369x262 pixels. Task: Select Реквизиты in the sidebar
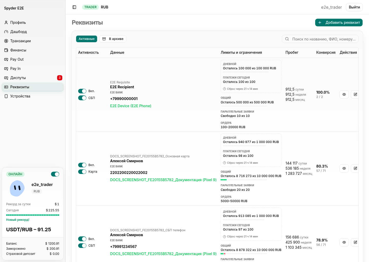33,87
